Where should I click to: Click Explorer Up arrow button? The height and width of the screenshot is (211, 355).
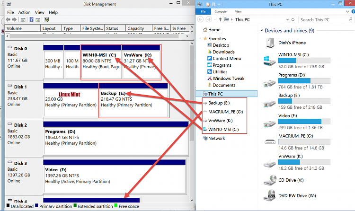click(220, 19)
